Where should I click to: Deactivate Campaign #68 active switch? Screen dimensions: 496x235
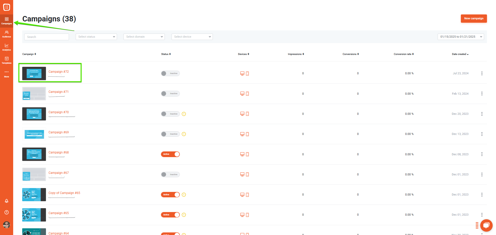pyautogui.click(x=170, y=154)
